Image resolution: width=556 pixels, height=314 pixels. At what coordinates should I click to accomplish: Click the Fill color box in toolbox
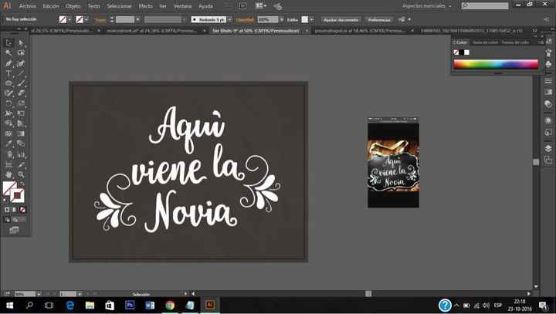tap(9, 187)
